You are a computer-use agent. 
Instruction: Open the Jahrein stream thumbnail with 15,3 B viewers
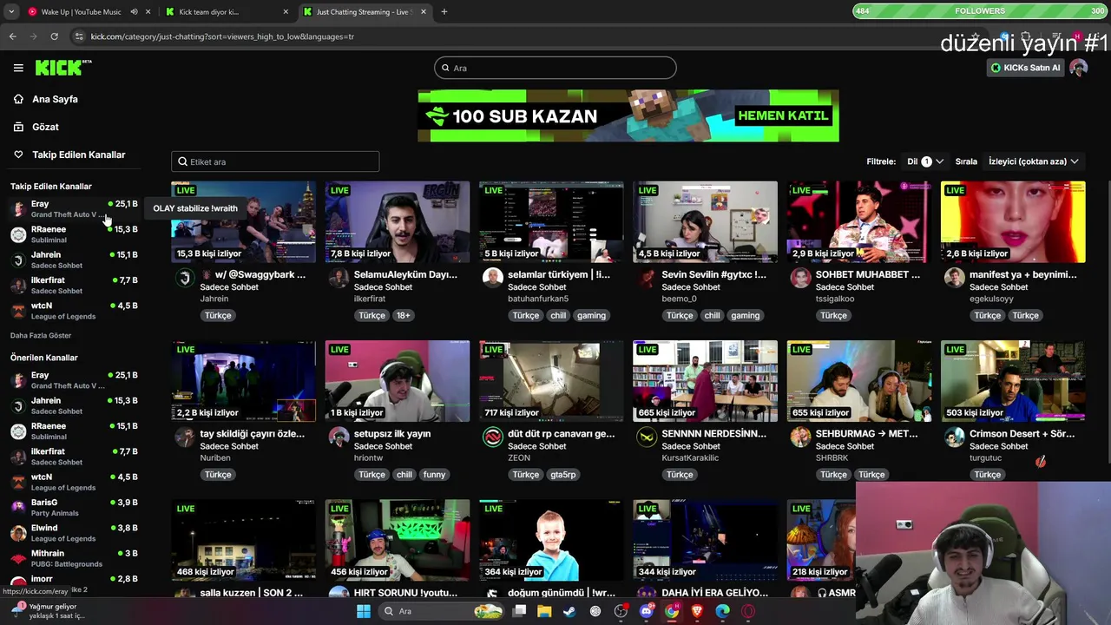pyautogui.click(x=243, y=221)
